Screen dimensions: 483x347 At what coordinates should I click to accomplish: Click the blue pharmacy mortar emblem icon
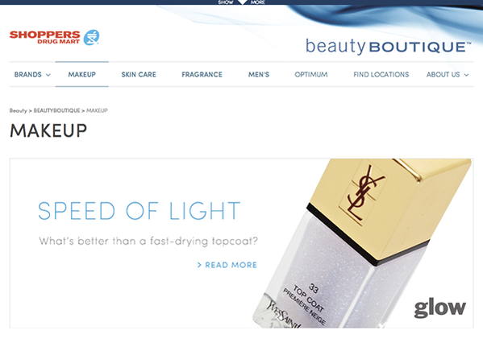click(x=91, y=38)
